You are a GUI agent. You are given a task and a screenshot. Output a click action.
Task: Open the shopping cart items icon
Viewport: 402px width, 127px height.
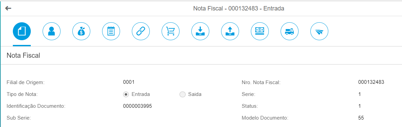pos(170,31)
